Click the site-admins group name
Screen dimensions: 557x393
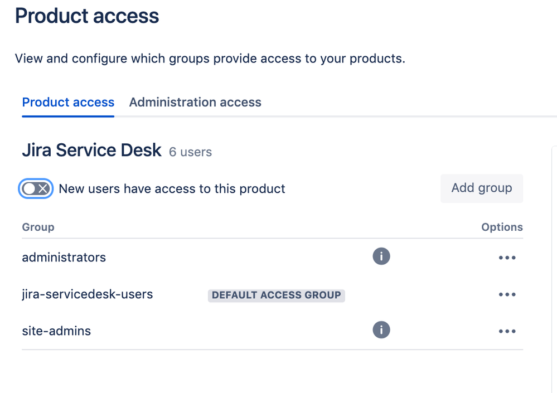(x=56, y=331)
